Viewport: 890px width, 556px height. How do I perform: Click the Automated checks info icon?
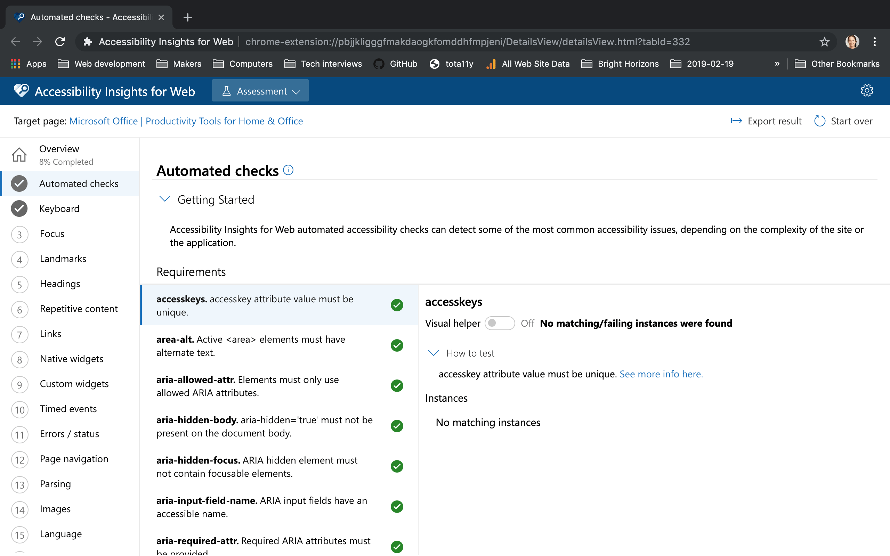(288, 170)
